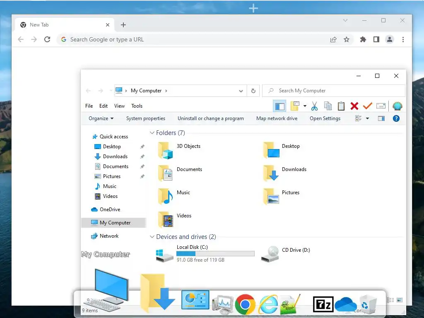Change view layout icon in command bar
Viewport: 424px width, 318px height.
coord(358,118)
